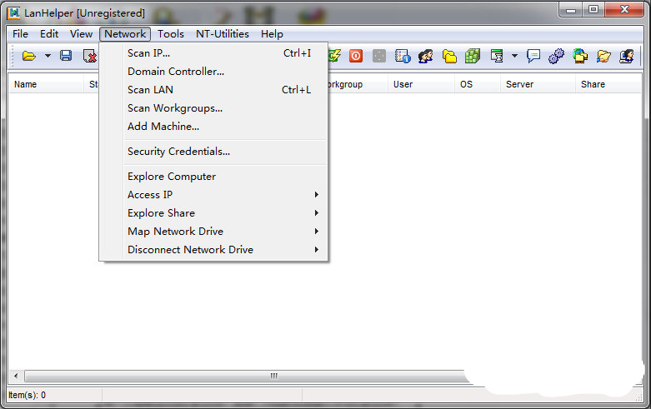Choose Add Machine... menu entry
The width and height of the screenshot is (651, 409).
(214, 126)
